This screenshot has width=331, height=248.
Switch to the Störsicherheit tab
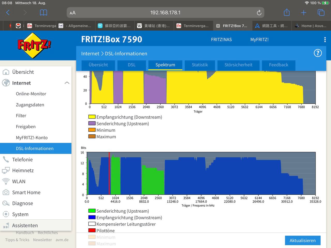pyautogui.click(x=238, y=65)
